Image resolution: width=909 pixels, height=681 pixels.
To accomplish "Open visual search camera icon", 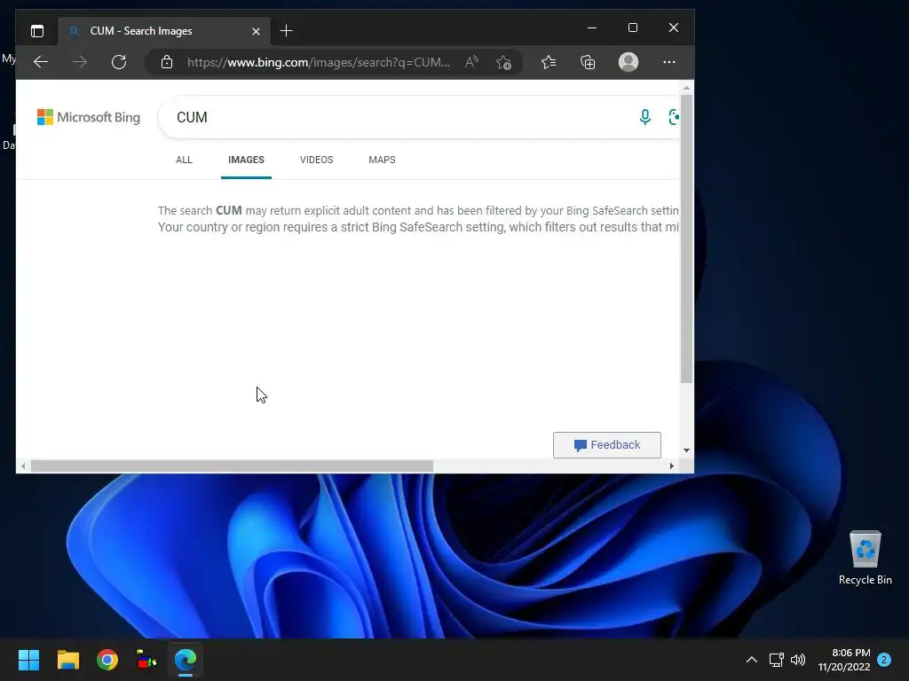I will pos(674,117).
